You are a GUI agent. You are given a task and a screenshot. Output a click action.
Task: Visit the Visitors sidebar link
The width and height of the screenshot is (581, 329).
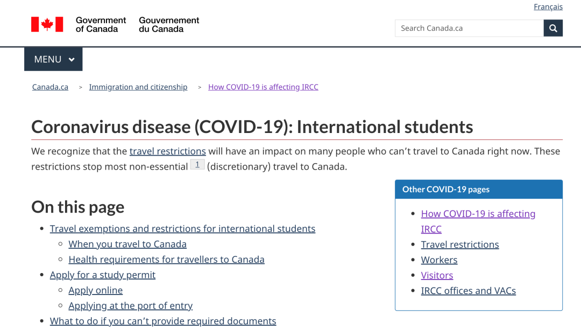click(437, 276)
